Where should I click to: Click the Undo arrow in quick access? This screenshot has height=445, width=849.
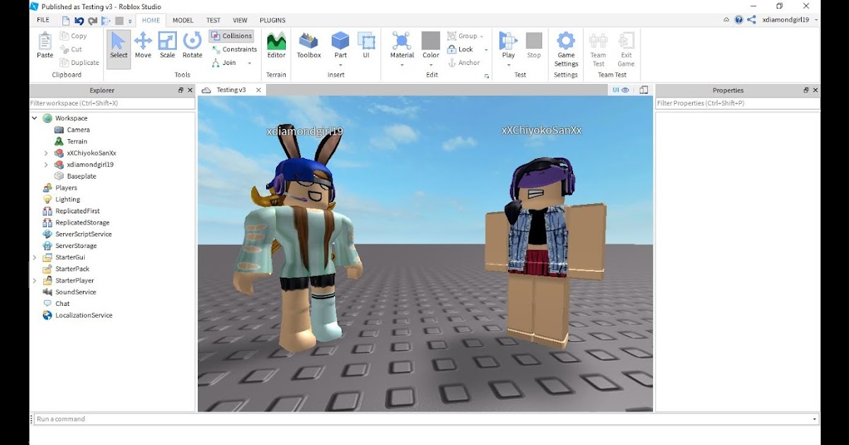pos(80,20)
